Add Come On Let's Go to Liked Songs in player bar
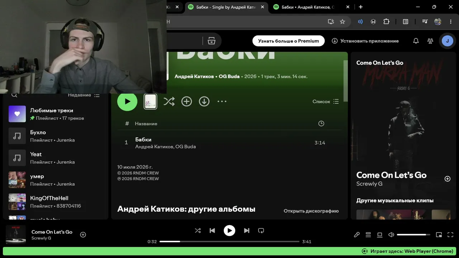Viewport: 459px width, 258px height. 83,235
